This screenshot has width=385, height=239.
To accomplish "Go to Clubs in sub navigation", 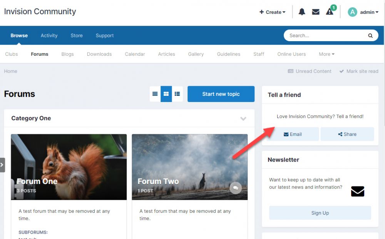I will coord(12,54).
